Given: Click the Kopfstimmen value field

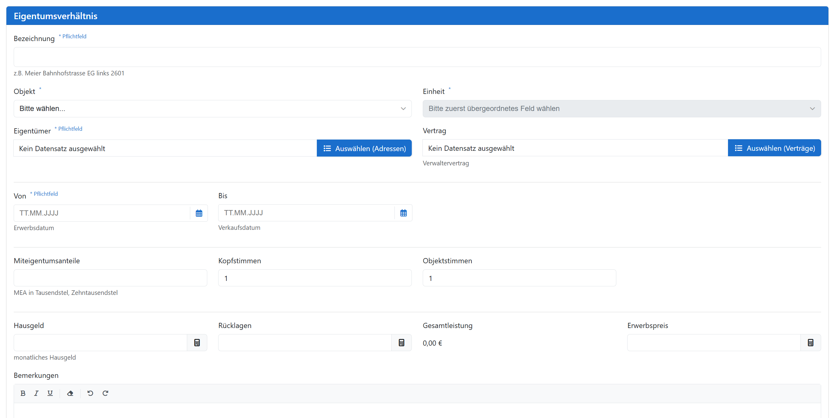Looking at the screenshot, I should tap(315, 278).
